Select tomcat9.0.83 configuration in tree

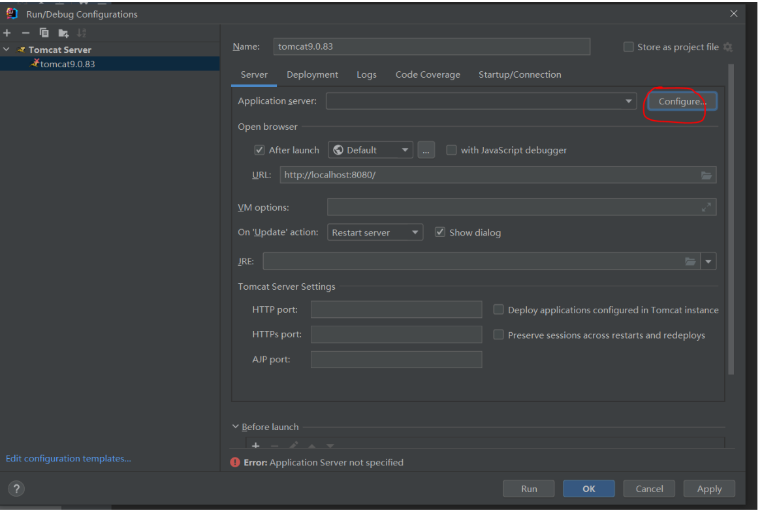pyautogui.click(x=110, y=64)
